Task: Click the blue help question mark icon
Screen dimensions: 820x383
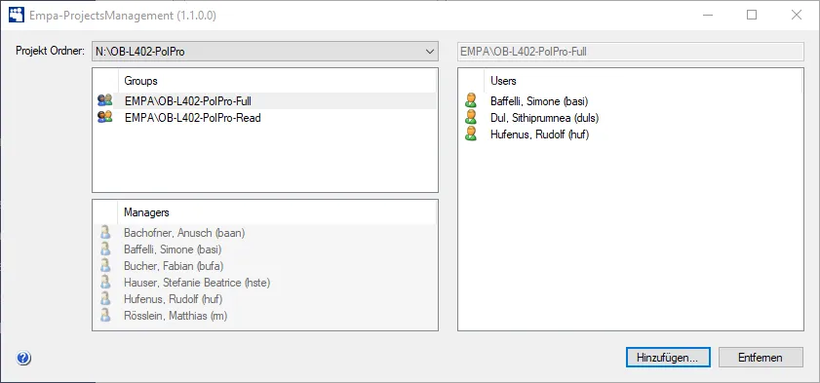Action: coord(23,358)
